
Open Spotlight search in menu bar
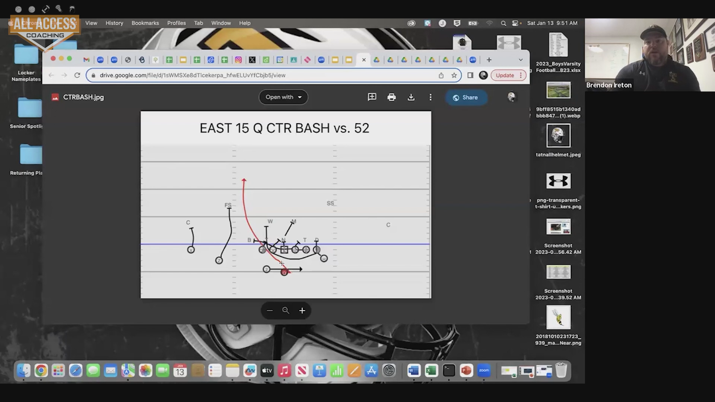pyautogui.click(x=503, y=23)
